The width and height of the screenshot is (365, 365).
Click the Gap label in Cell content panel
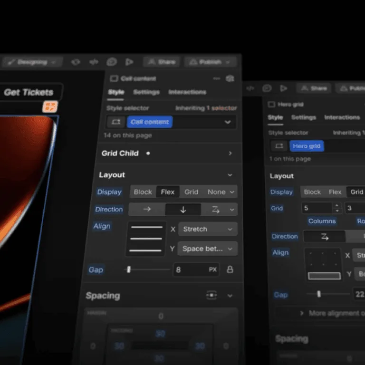(x=96, y=269)
